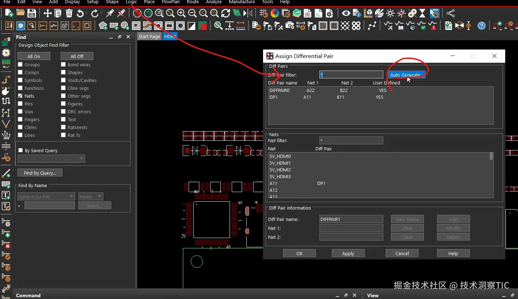Enable the Groups checkbox

tap(20, 65)
